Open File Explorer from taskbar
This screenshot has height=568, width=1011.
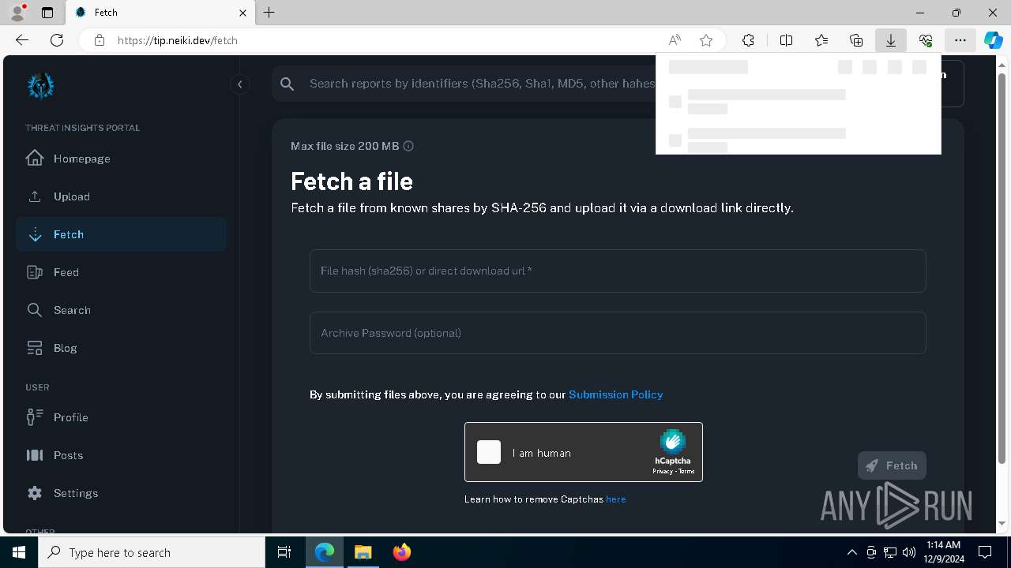pos(363,552)
